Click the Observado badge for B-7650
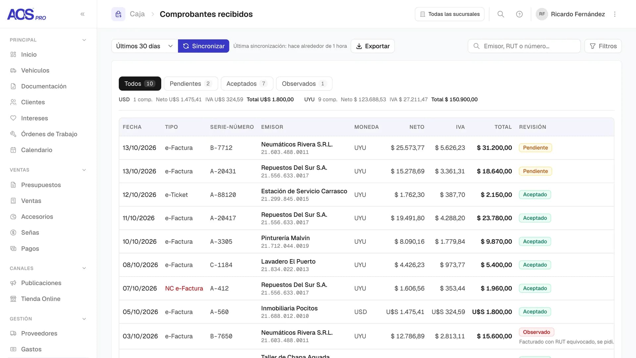Viewport: 636px width, 358px height. (536, 332)
